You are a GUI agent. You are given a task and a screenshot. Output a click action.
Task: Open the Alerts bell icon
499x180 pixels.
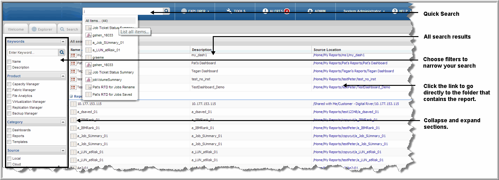pos(265,11)
